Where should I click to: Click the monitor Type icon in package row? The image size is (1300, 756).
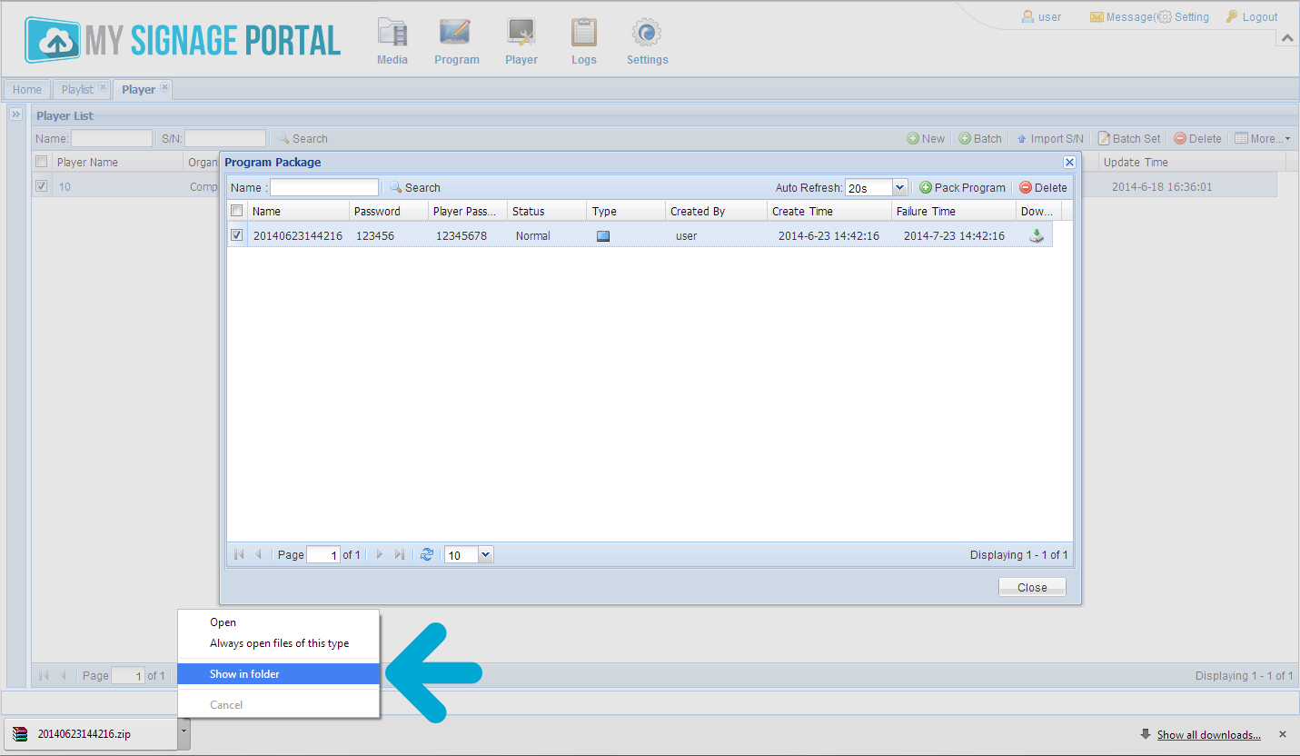coord(603,236)
